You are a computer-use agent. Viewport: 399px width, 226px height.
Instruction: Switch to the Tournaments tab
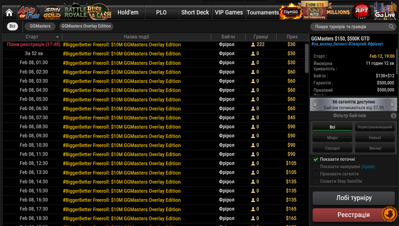click(262, 12)
